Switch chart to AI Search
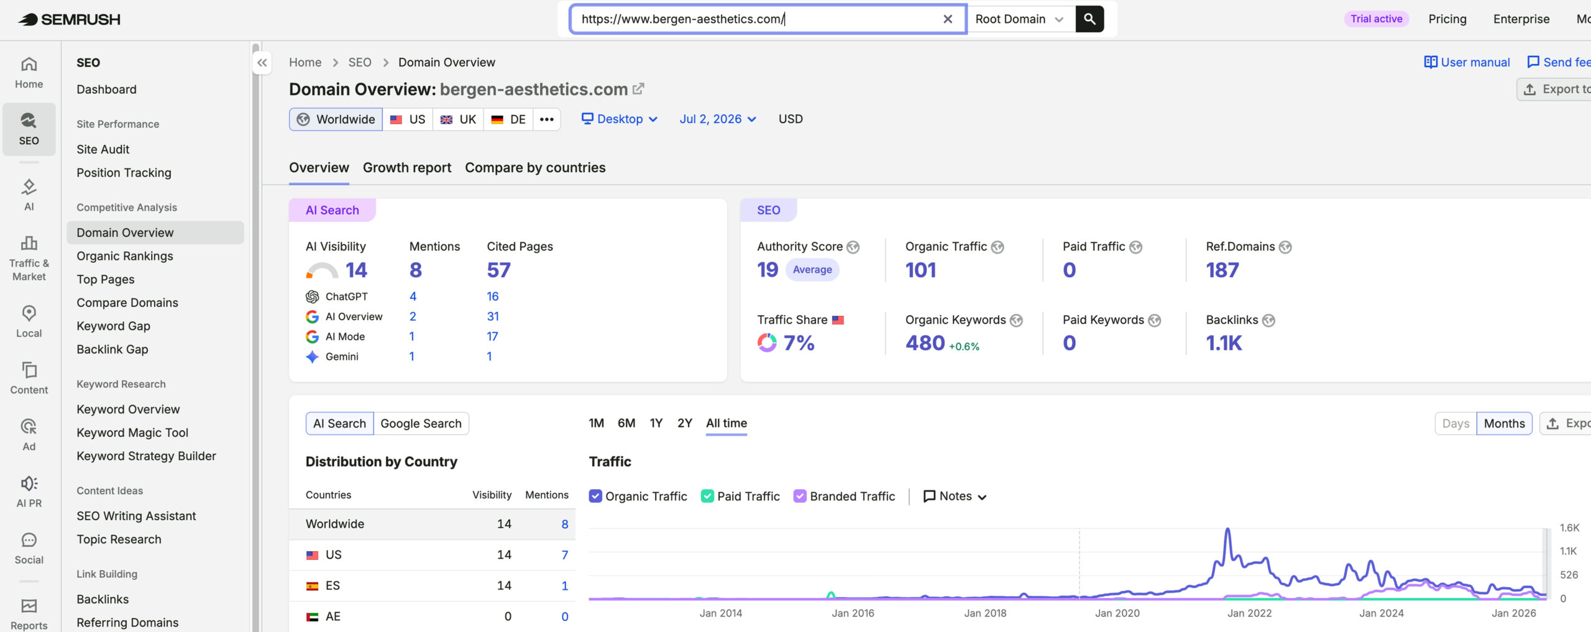1591x632 pixels. (339, 424)
